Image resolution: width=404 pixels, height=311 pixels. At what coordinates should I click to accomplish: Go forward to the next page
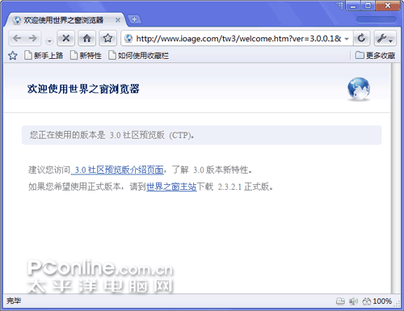tap(33, 38)
